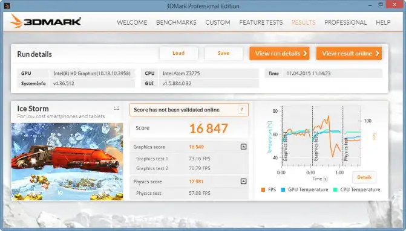Open View run details
The height and width of the screenshot is (231, 406).
(280, 53)
